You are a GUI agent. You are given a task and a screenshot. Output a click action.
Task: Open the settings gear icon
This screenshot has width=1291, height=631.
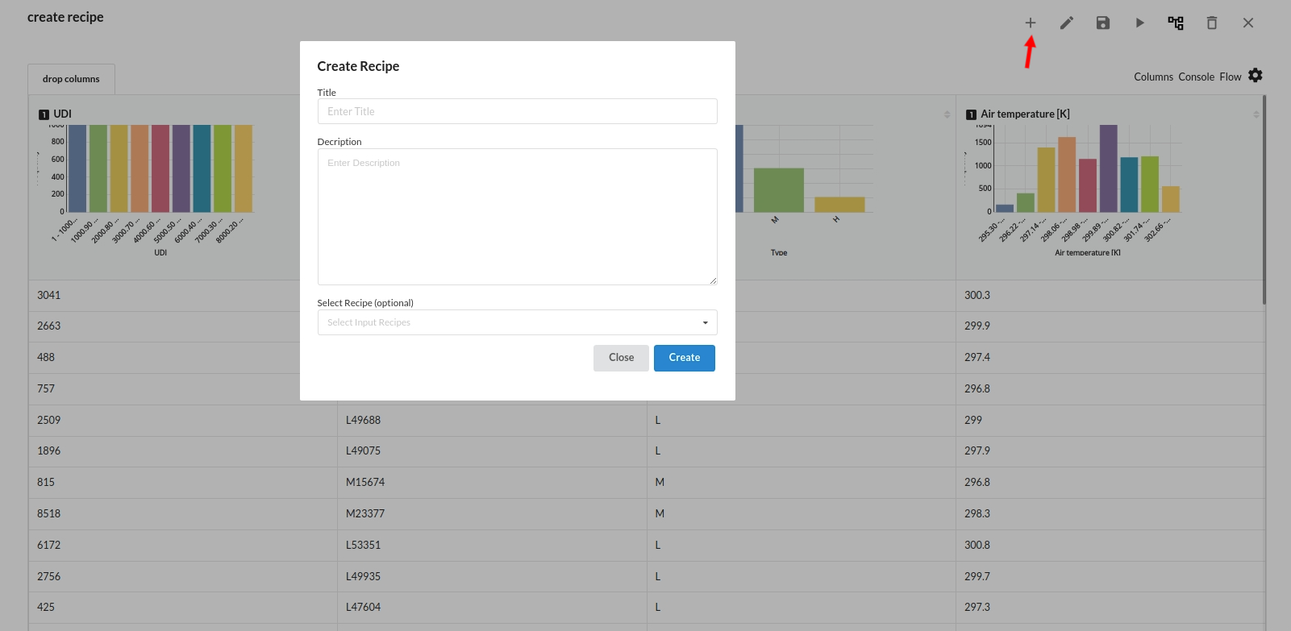[x=1256, y=75]
